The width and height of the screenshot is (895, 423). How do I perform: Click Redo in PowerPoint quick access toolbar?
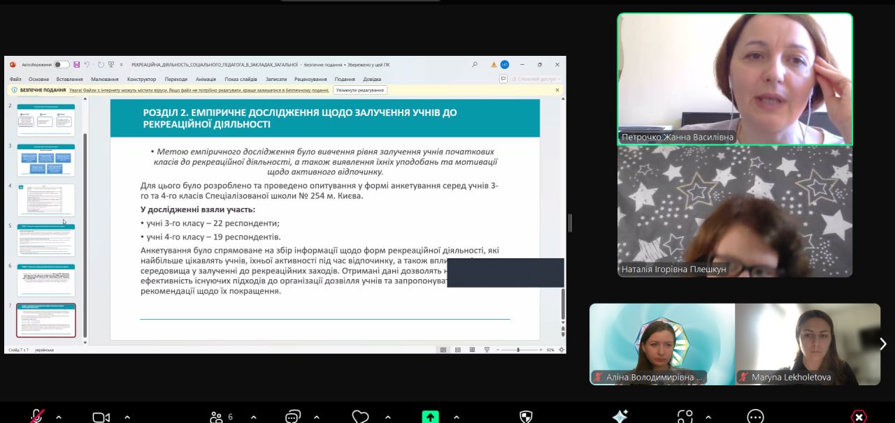pyautogui.click(x=101, y=64)
